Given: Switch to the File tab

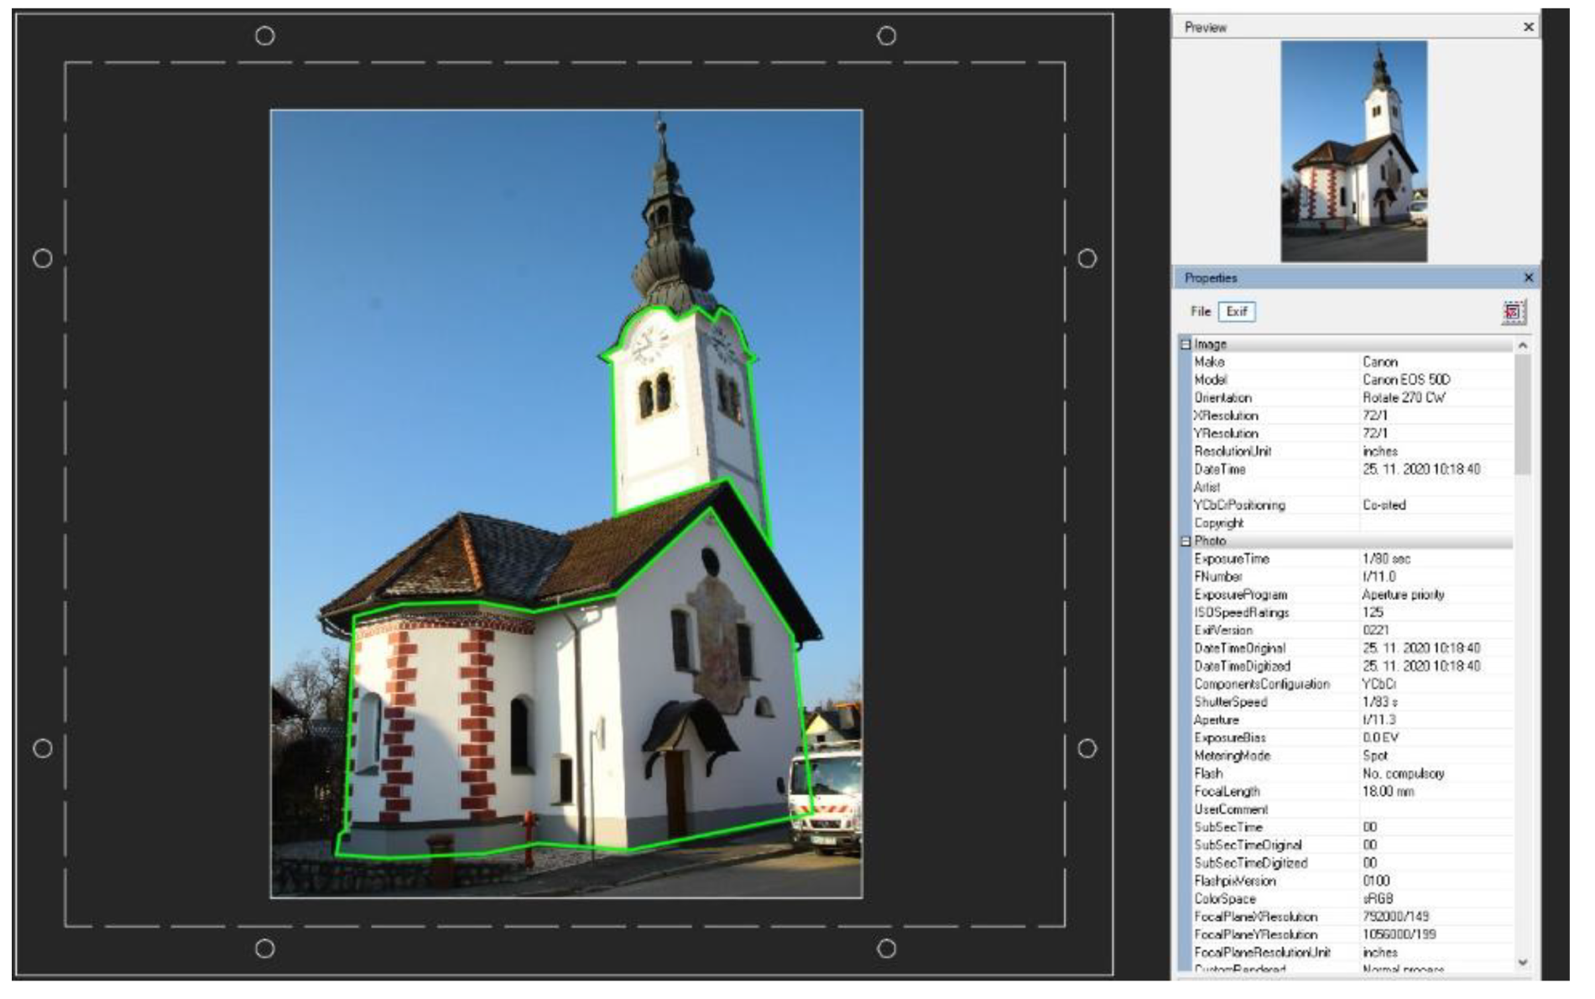Looking at the screenshot, I should [x=1200, y=312].
